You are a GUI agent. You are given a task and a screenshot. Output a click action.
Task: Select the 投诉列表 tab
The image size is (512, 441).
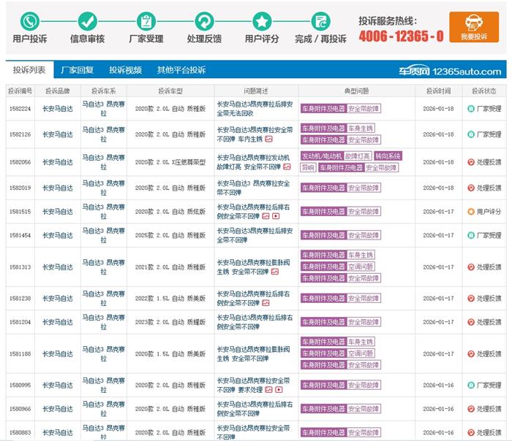point(29,70)
